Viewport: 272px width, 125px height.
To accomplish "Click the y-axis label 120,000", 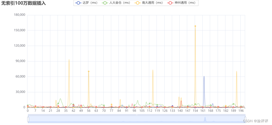I will point(19,46).
